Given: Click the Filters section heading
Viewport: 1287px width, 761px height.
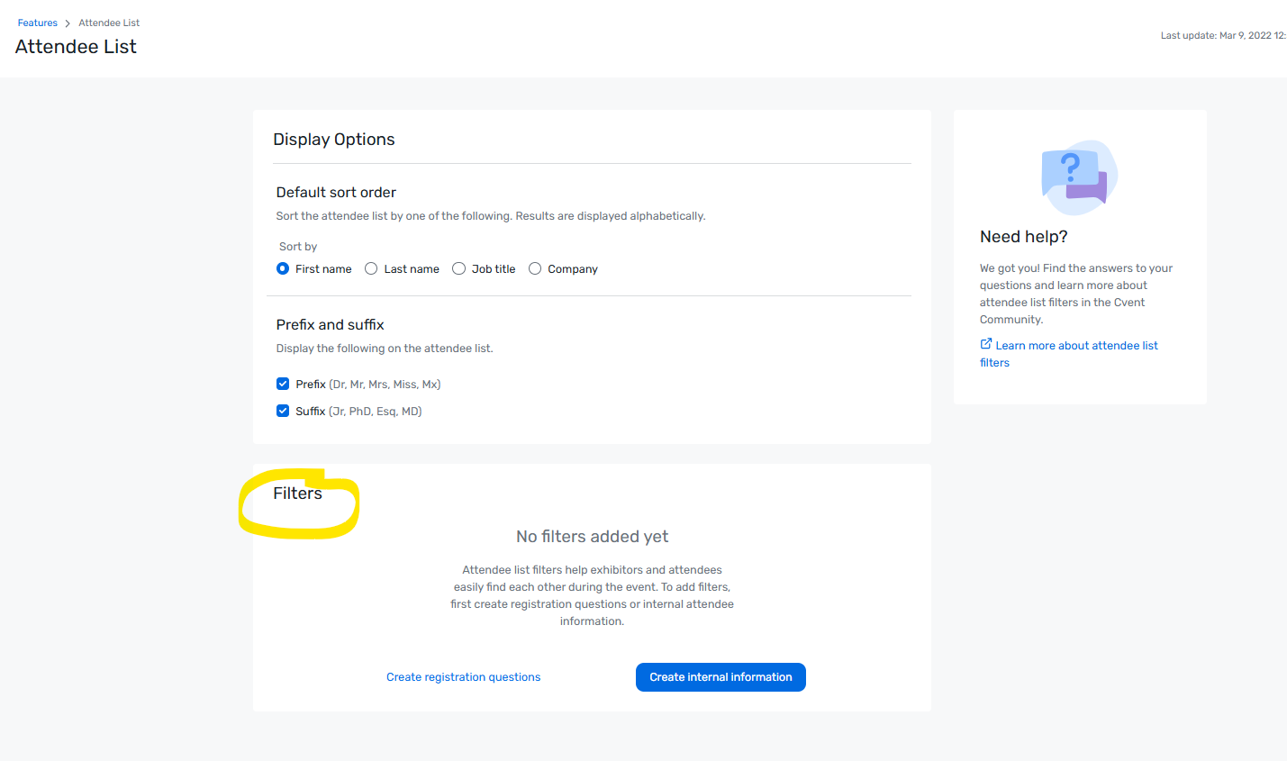Looking at the screenshot, I should coord(297,494).
